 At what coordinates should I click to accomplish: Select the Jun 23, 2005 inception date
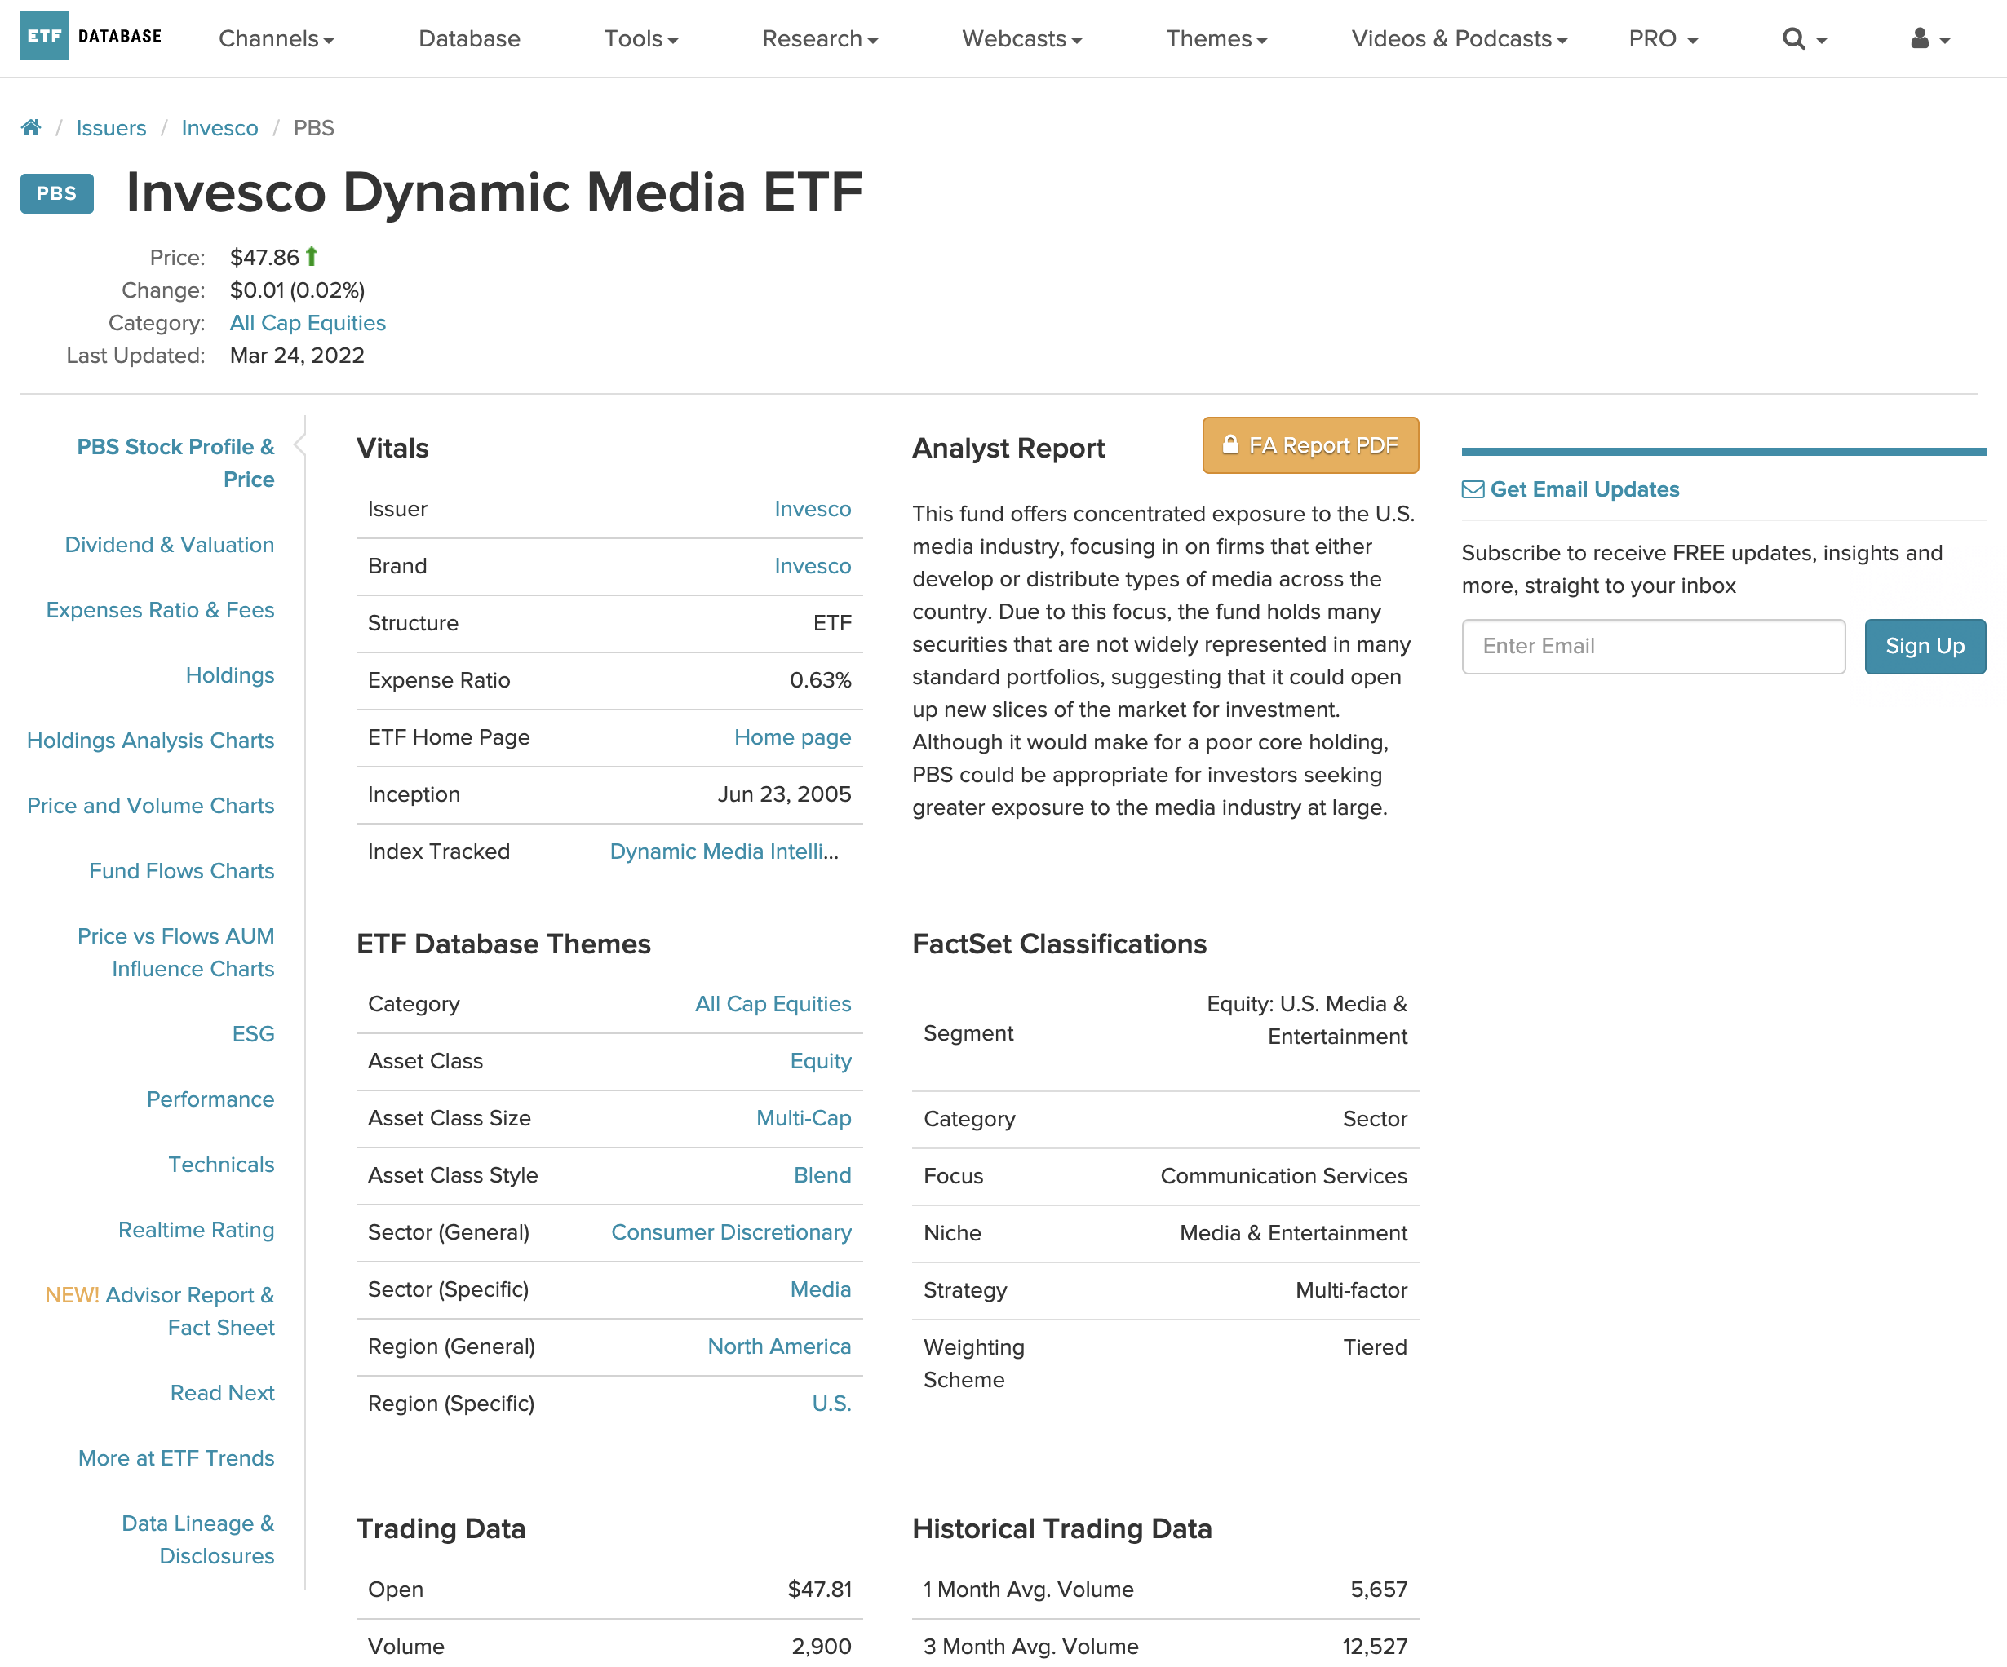tap(785, 795)
